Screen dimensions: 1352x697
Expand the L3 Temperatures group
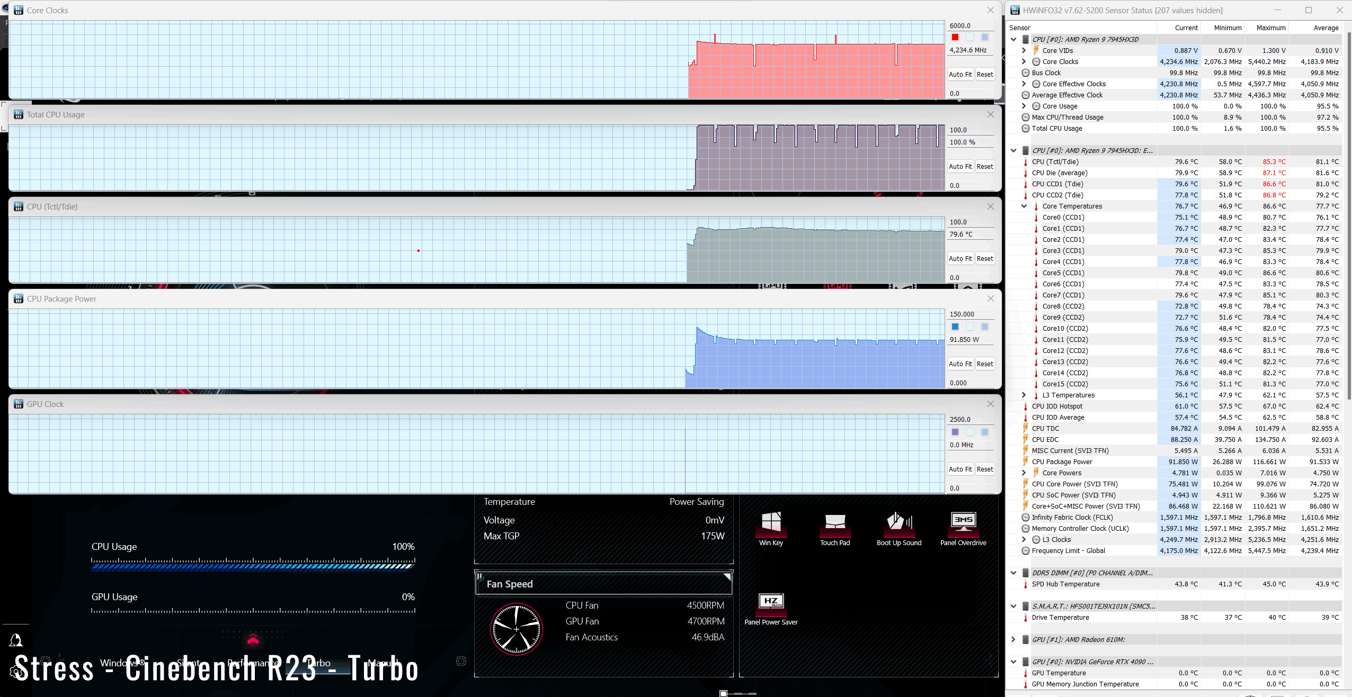1024,395
